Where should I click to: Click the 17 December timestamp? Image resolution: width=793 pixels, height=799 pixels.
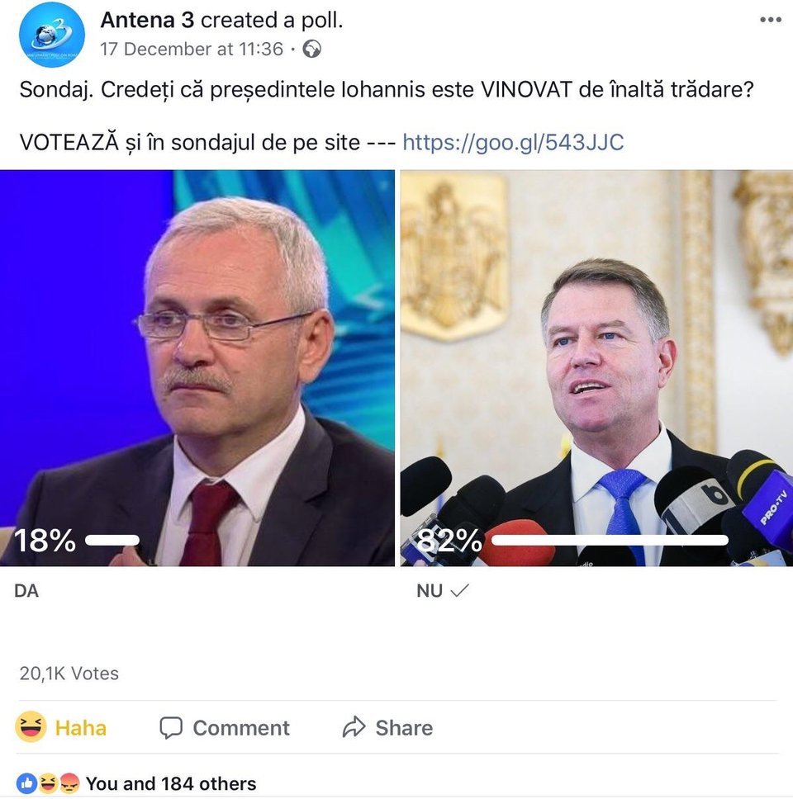click(x=192, y=49)
